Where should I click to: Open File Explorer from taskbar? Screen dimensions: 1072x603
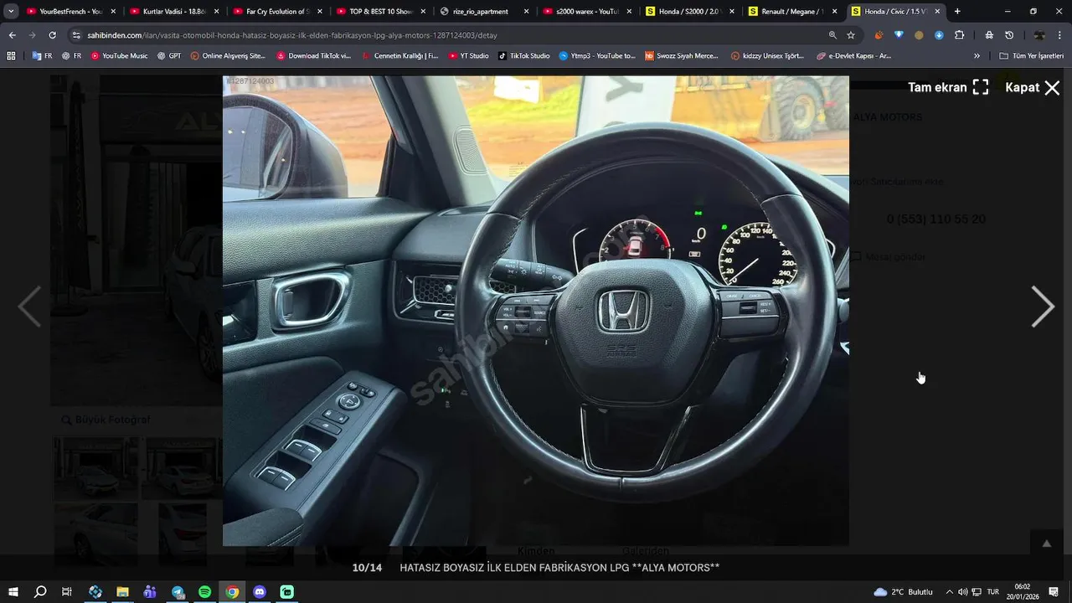pyautogui.click(x=122, y=591)
